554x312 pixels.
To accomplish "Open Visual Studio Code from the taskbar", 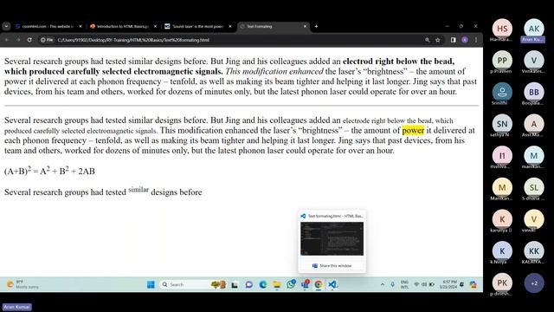I will (332, 285).
